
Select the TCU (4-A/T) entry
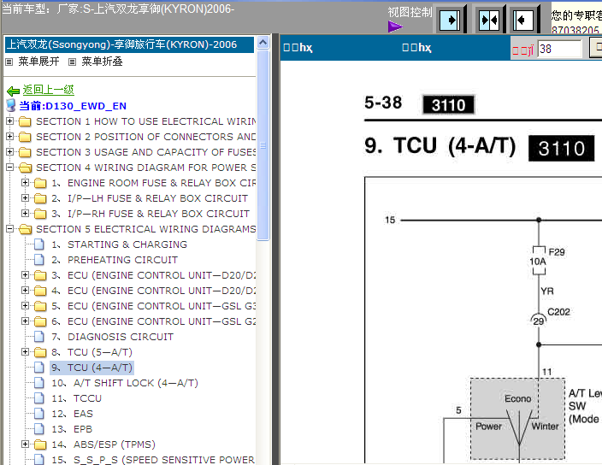pyautogui.click(x=91, y=368)
